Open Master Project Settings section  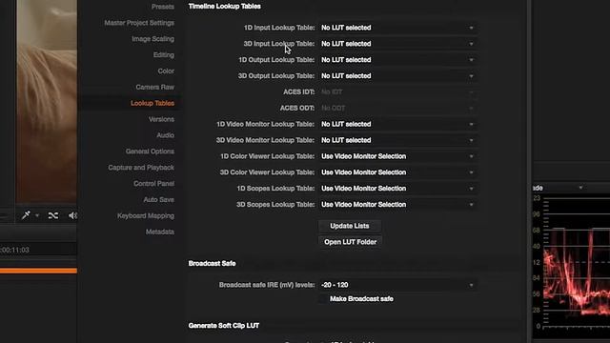[139, 23]
